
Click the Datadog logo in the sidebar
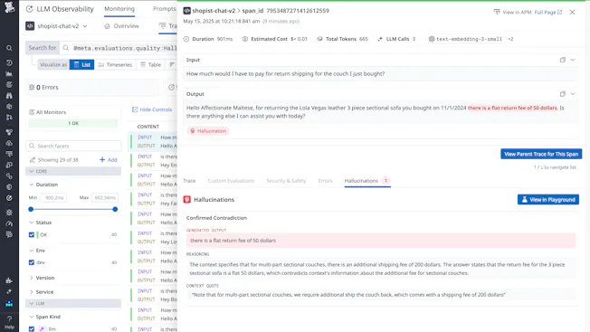[9, 7]
